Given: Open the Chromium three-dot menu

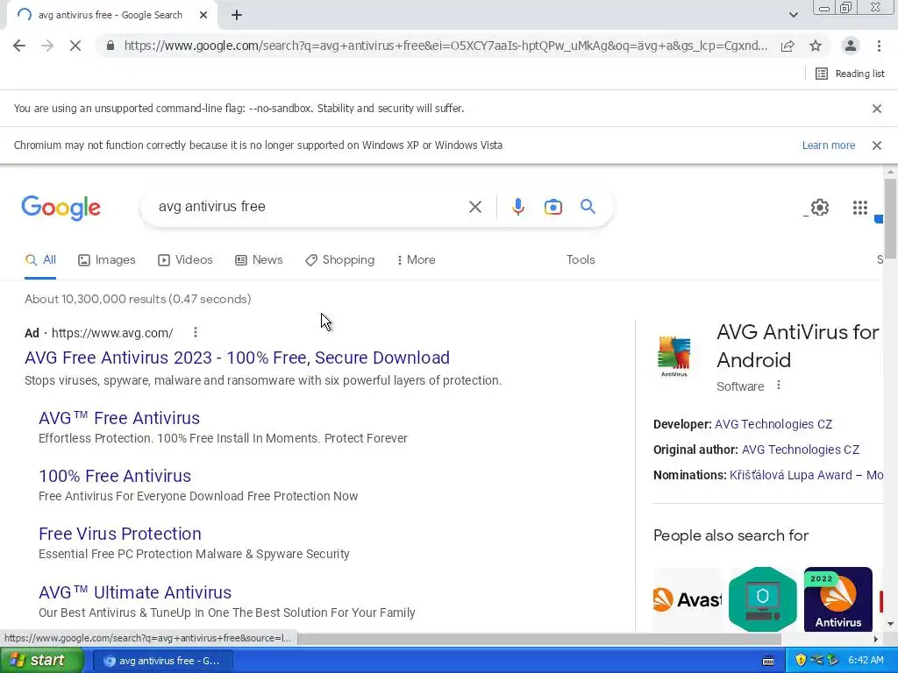Looking at the screenshot, I should pyautogui.click(x=879, y=46).
